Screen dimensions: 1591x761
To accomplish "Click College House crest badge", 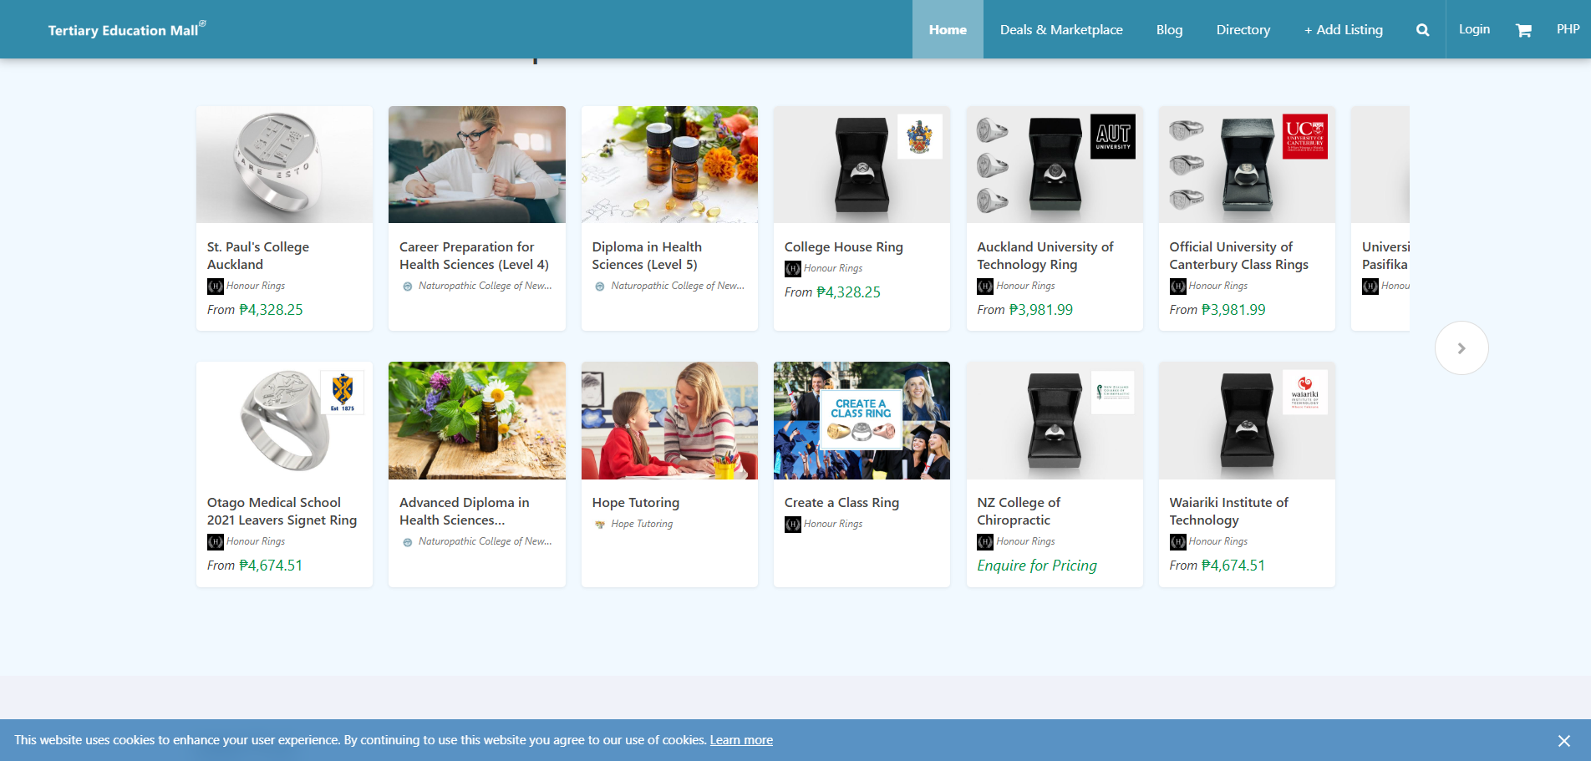I will coord(920,136).
